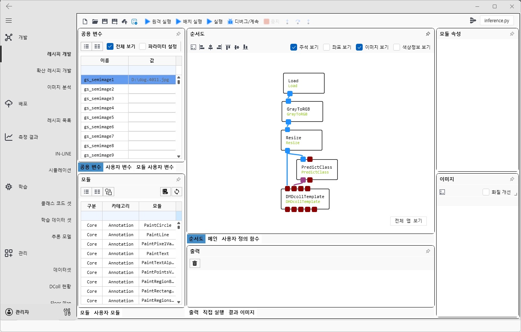The width and height of the screenshot is (521, 332).
Task: Switch to the 사용자 변수 tab
Action: (119, 167)
